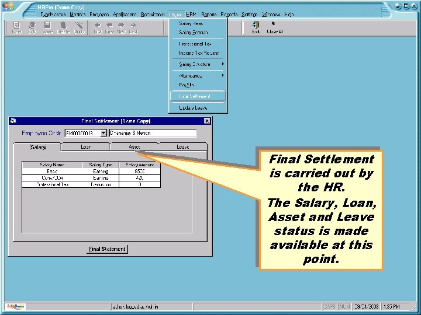Select Salary Formula menu item
421x315 pixels.
[x=198, y=33]
